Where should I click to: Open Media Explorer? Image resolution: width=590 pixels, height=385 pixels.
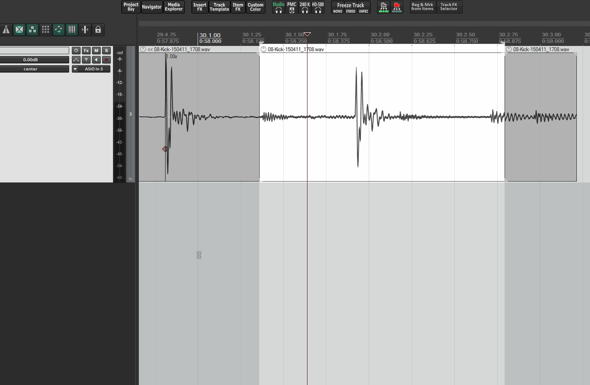174,7
